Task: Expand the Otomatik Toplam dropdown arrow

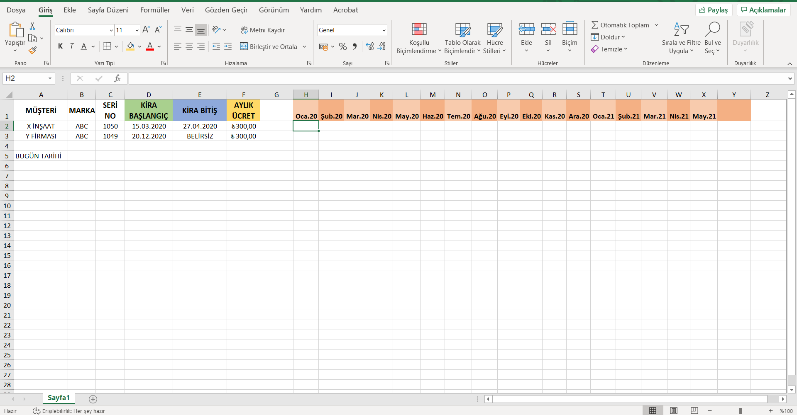Action: (x=657, y=25)
